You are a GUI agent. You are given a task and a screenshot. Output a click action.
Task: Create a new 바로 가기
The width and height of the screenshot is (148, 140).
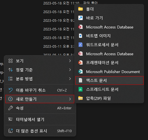point(109,18)
